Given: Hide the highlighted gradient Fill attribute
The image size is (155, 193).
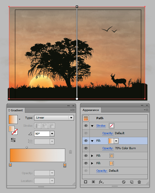Looking at the screenshot, I should [x=86, y=141].
